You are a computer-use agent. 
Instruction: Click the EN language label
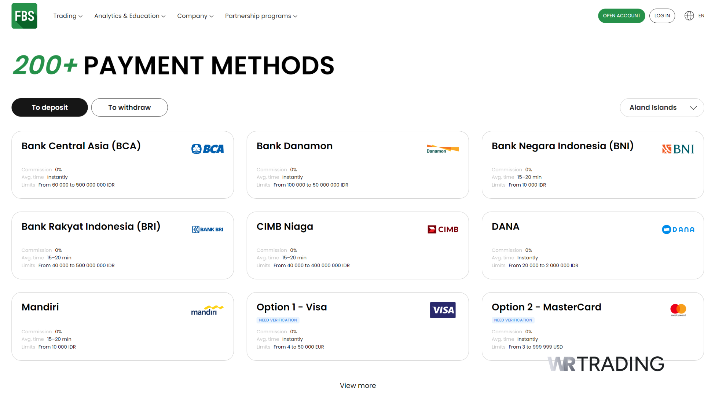tap(701, 16)
